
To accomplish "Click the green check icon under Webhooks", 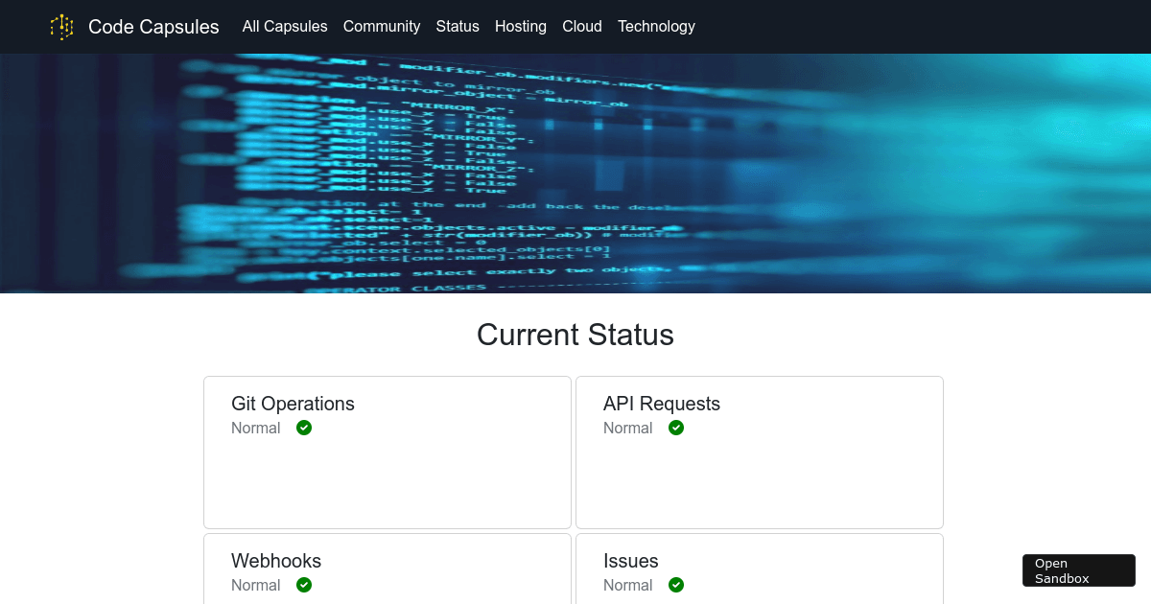I will tap(304, 585).
